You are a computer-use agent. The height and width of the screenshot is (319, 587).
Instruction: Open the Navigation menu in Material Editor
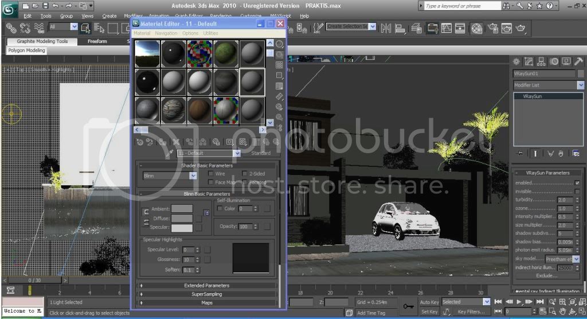pyautogui.click(x=166, y=33)
